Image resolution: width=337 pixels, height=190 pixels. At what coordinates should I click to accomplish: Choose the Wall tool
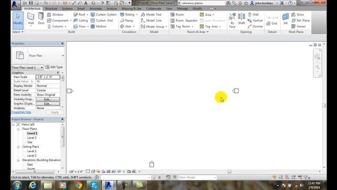(31, 19)
